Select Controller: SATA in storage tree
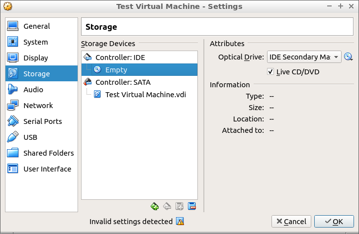Image resolution: width=359 pixels, height=234 pixels. point(139,82)
